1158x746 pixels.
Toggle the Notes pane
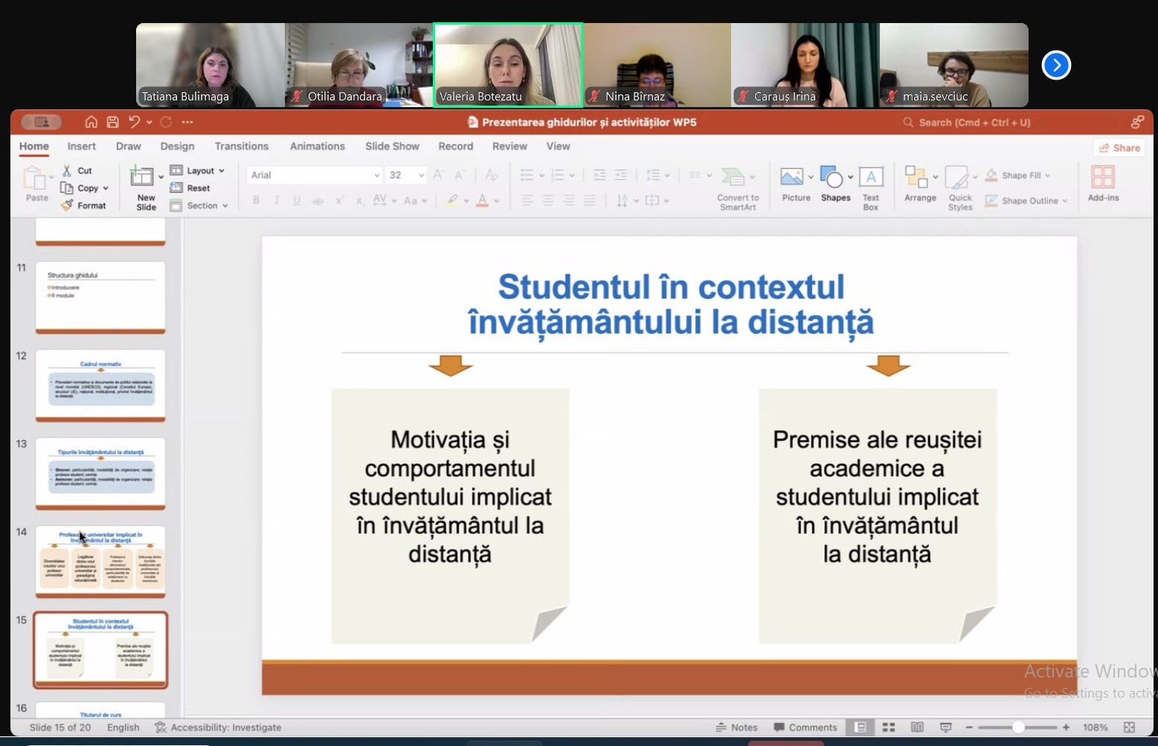click(x=737, y=727)
